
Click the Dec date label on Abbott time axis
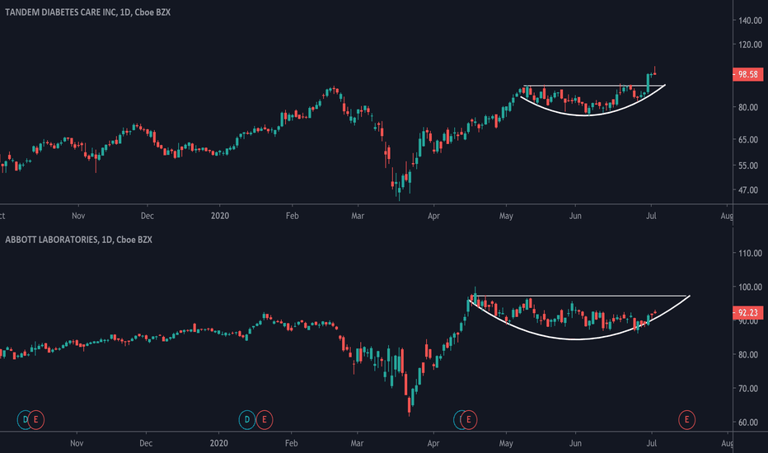[146, 443]
